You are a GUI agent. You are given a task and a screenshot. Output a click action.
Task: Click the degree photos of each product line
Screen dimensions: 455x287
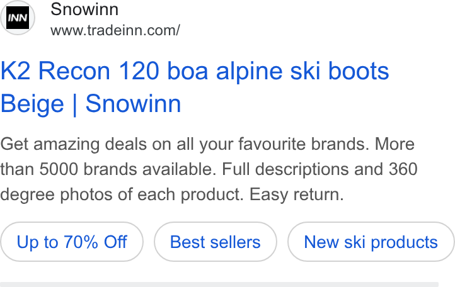coord(122,195)
